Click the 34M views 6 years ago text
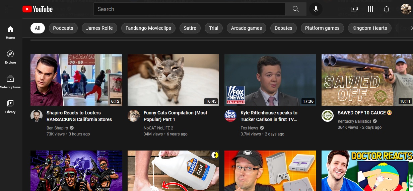The image size is (413, 191). tap(165, 134)
